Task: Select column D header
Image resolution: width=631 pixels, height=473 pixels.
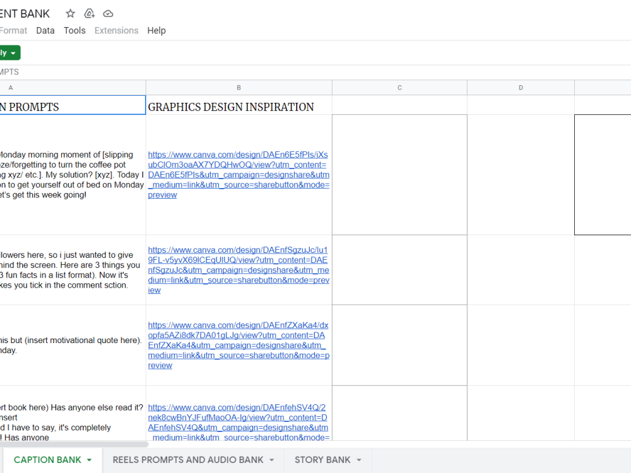Action: pos(521,88)
